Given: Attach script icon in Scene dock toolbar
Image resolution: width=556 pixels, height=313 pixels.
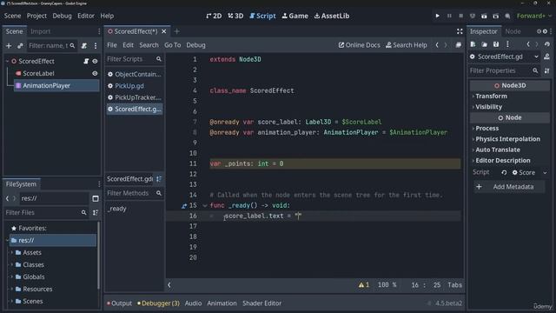Looking at the screenshot, I should 84,45.
